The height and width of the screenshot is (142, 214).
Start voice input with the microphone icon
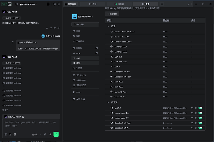pyautogui.click(x=50, y=134)
